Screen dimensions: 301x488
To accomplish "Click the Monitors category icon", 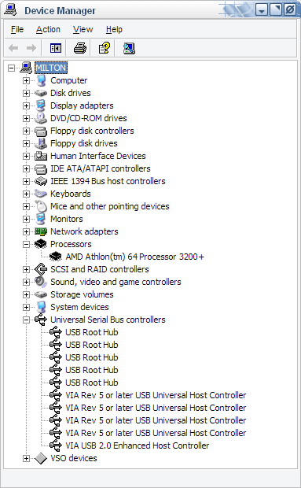I will click(x=41, y=219).
